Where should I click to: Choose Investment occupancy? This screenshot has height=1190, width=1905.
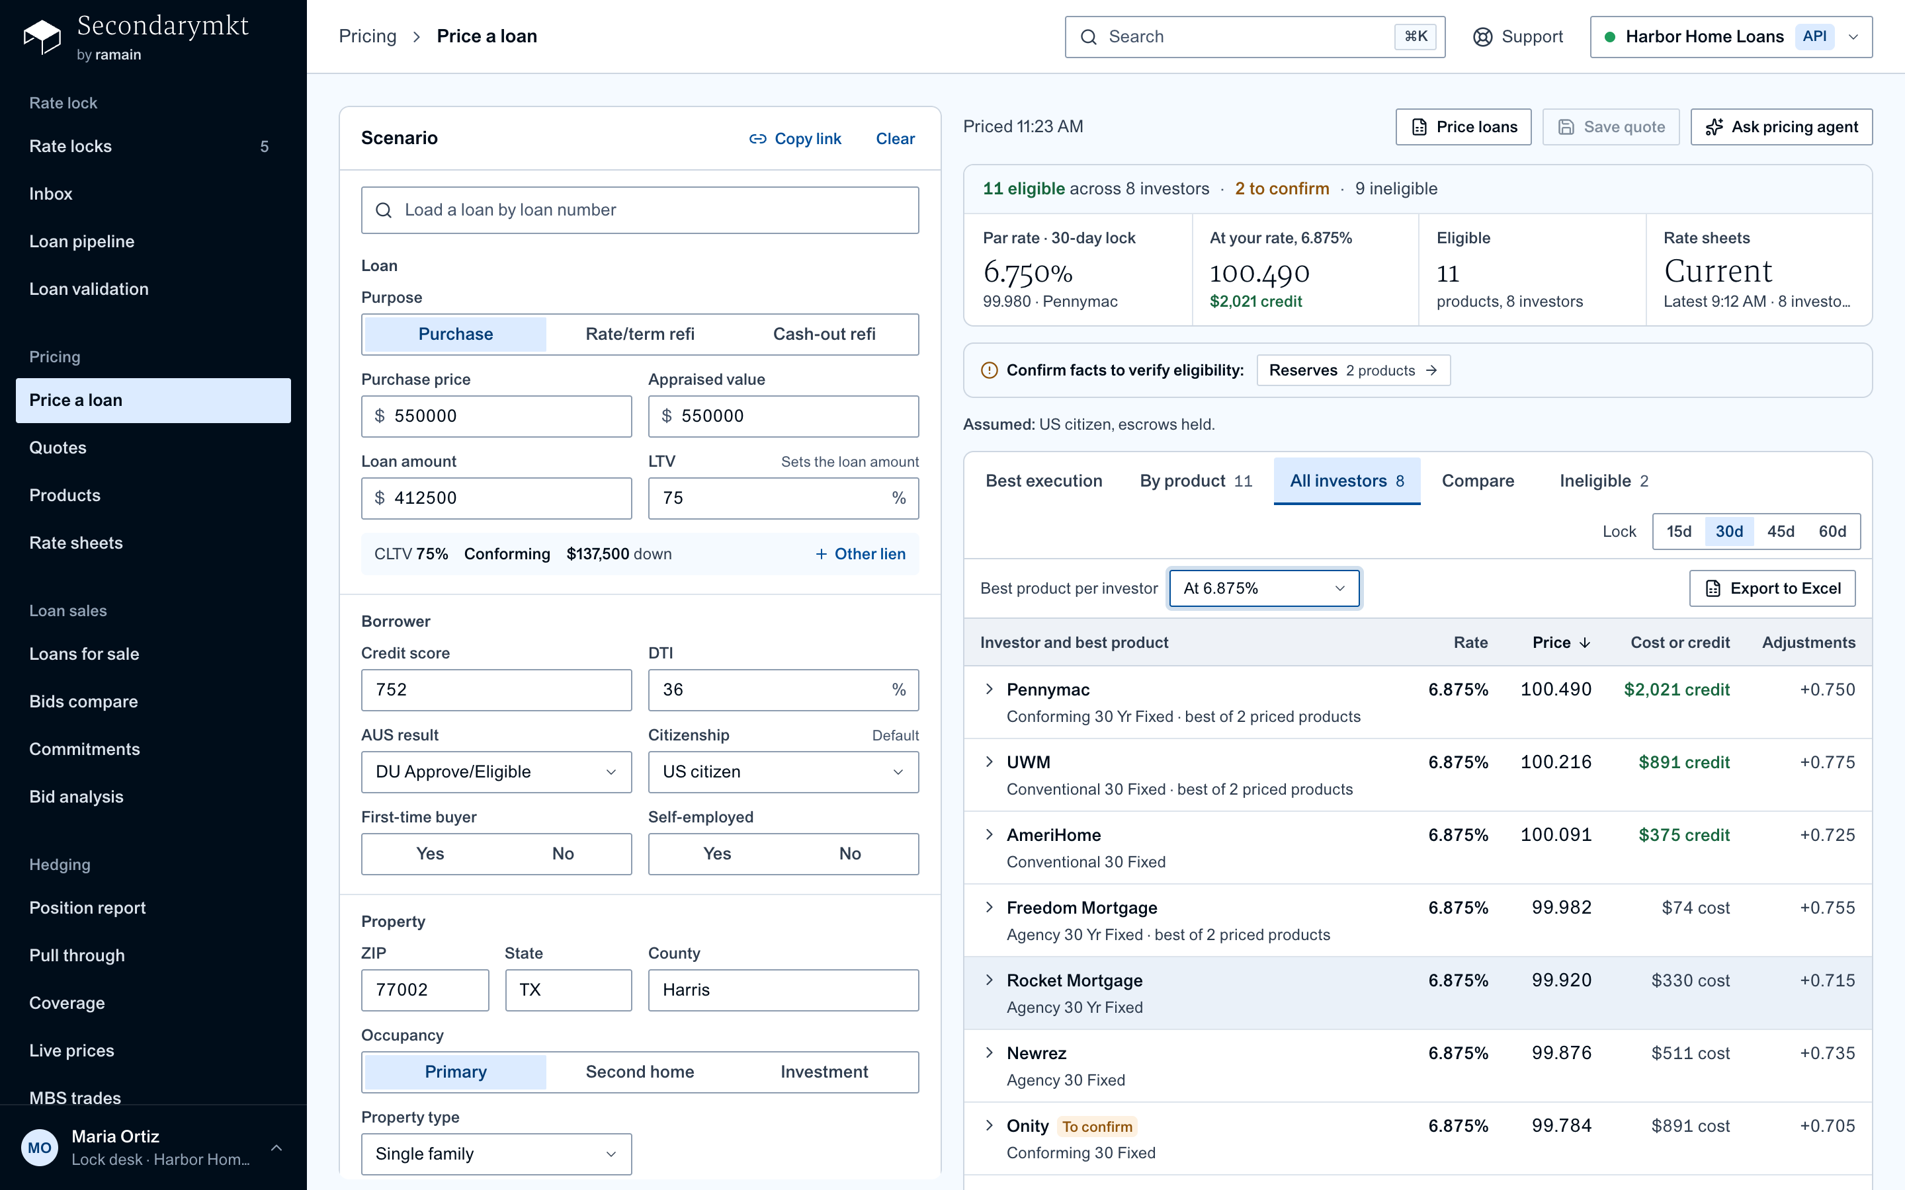coord(824,1071)
